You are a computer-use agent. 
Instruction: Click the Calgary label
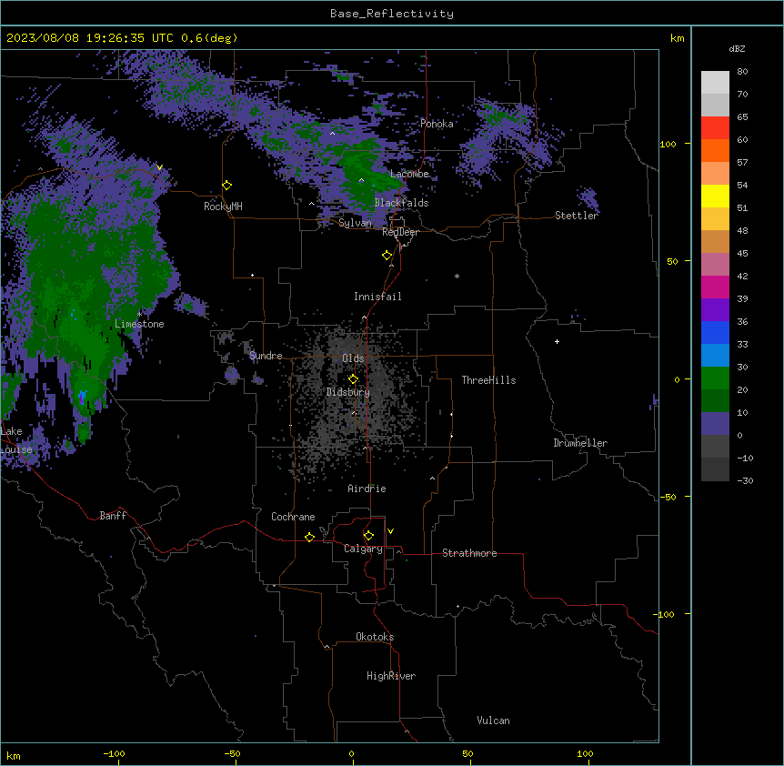[363, 549]
